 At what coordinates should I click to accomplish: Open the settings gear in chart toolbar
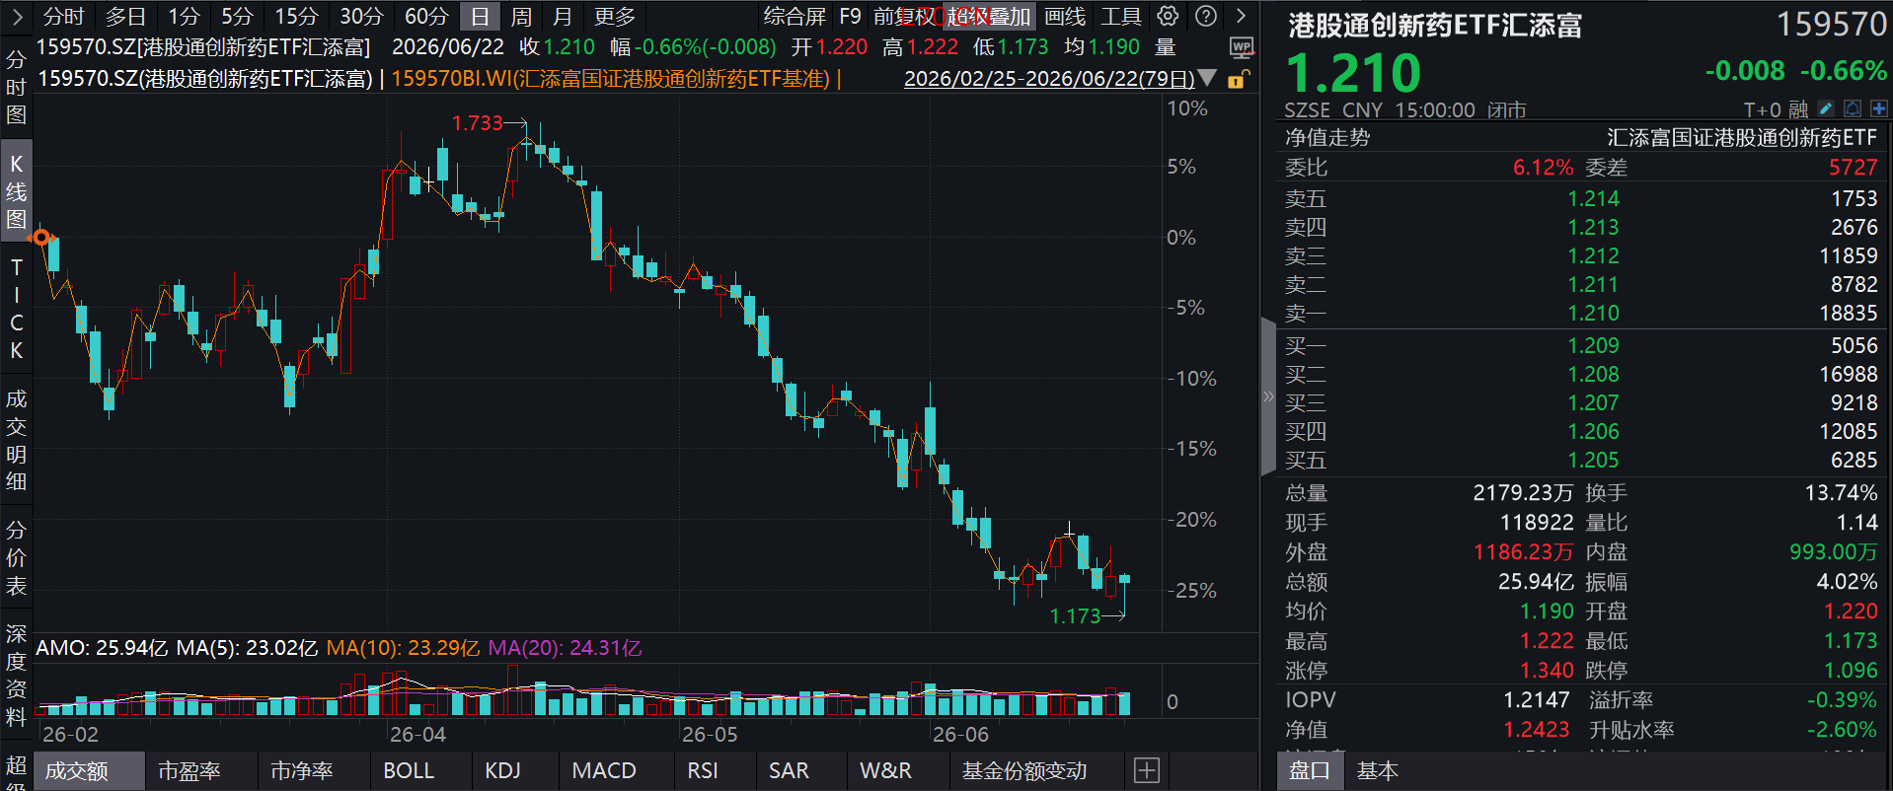pyautogui.click(x=1169, y=16)
